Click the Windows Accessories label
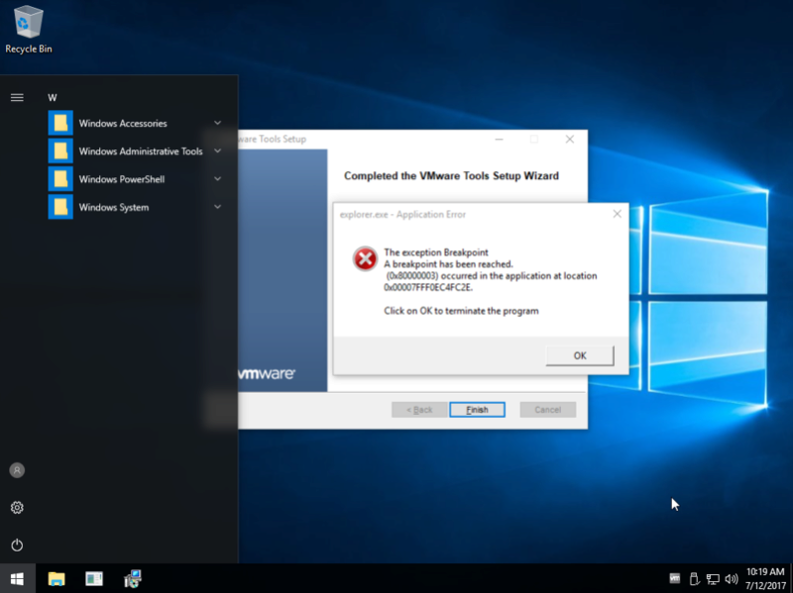Viewport: 793px width, 593px height. pyautogui.click(x=123, y=123)
